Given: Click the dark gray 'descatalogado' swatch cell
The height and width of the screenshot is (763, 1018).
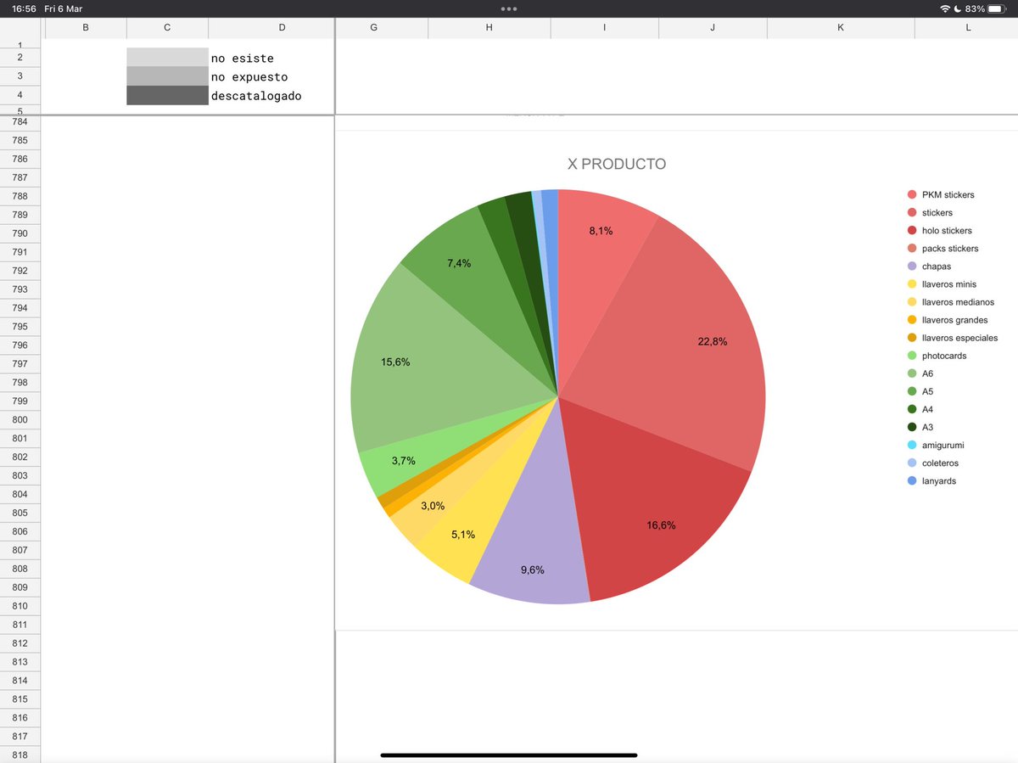Looking at the screenshot, I should point(167,95).
